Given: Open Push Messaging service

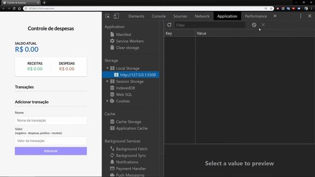Looking at the screenshot, I should coord(130,175).
